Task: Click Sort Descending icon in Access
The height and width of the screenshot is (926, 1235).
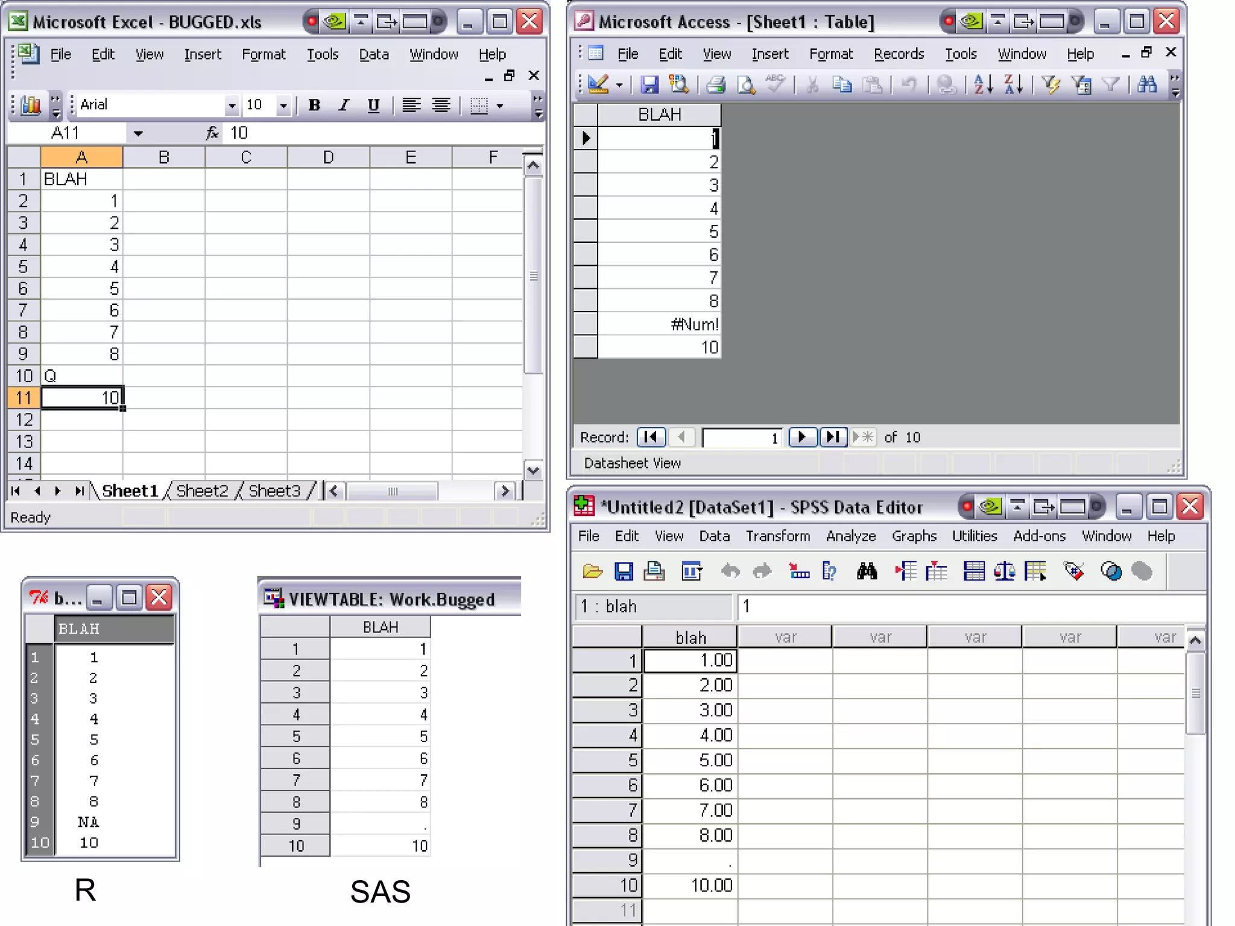Action: 1013,85
